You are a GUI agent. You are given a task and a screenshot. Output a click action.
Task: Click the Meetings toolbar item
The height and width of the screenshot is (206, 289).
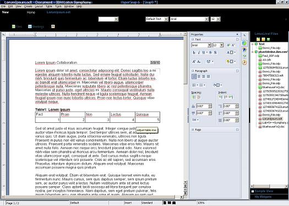coord(36,26)
